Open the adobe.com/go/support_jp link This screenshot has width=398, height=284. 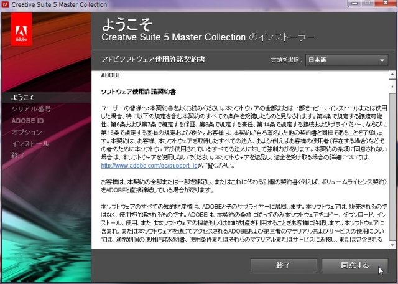point(149,166)
